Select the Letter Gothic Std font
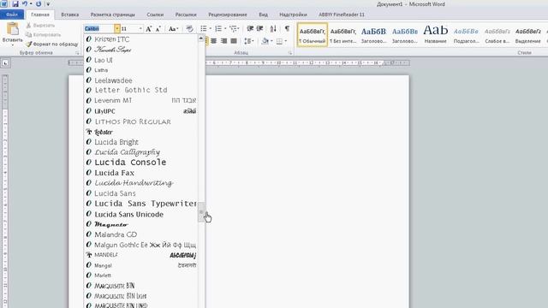Image resolution: width=548 pixels, height=308 pixels. click(141, 90)
